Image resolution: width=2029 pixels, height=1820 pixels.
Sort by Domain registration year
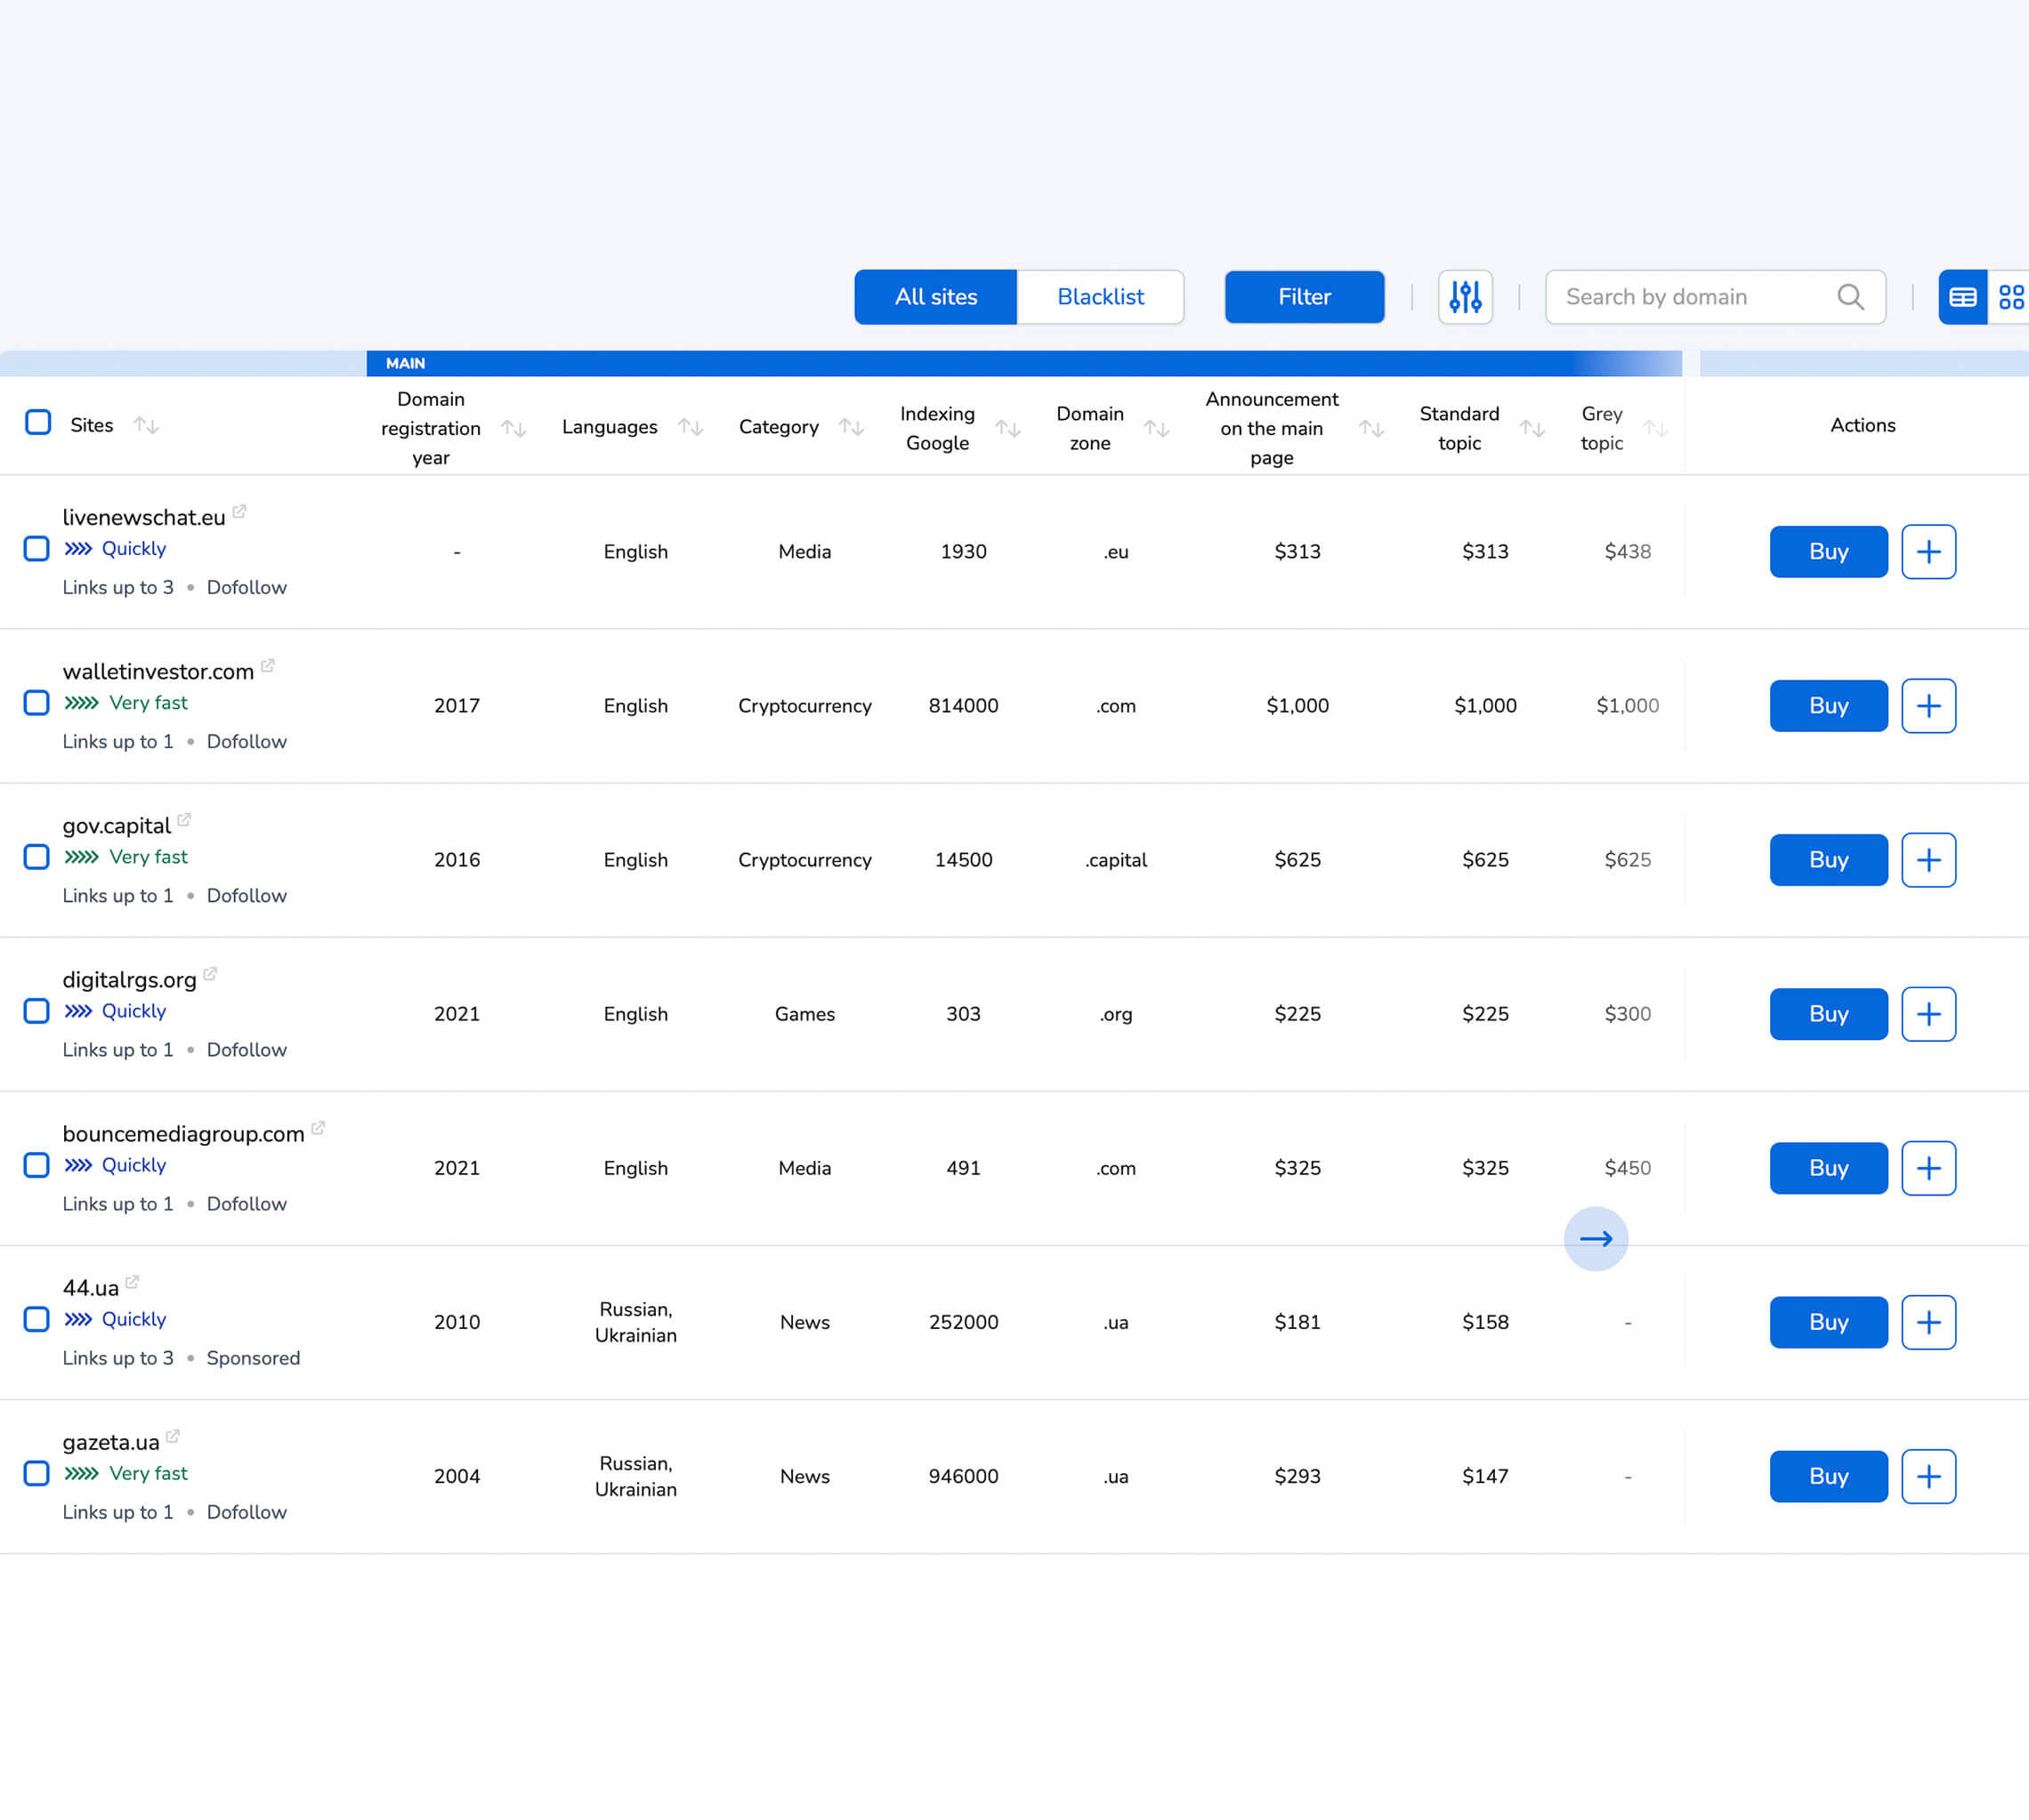click(x=513, y=428)
